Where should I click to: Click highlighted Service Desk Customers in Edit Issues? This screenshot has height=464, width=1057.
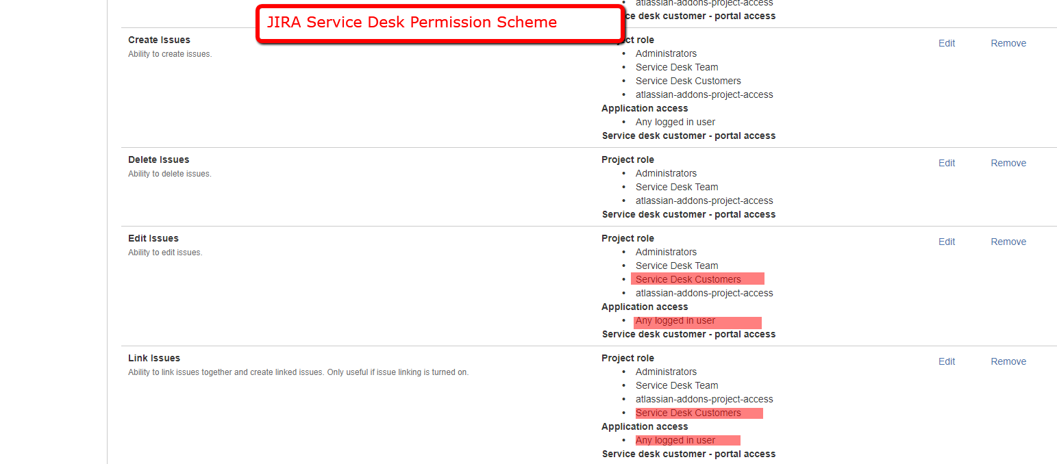(688, 279)
